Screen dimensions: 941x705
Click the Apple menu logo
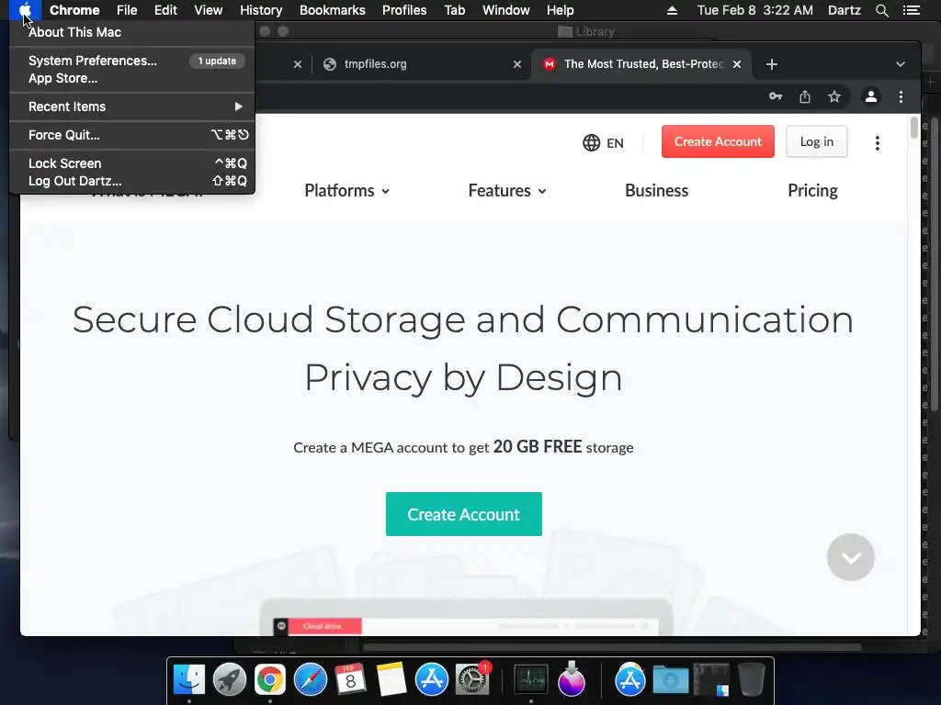(25, 10)
